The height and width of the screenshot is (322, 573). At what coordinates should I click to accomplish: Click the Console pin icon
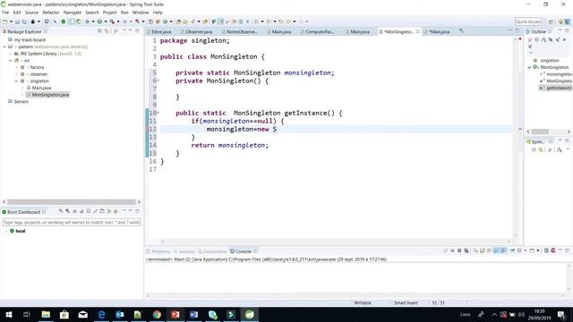[512, 250]
